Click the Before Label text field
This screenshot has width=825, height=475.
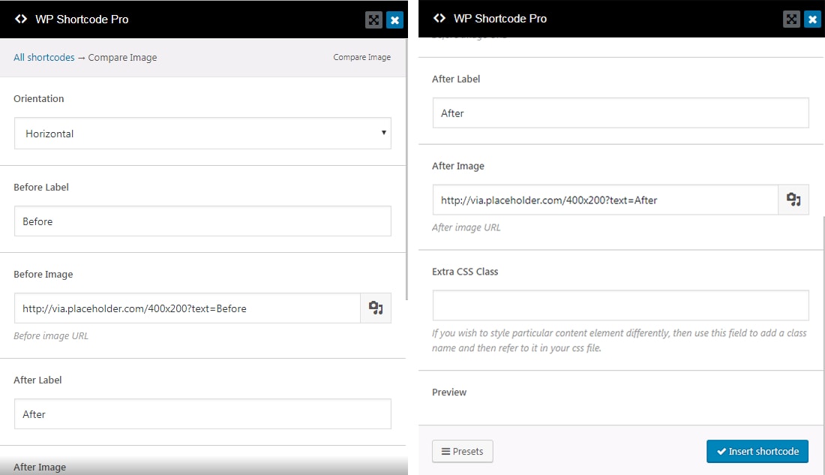pos(202,221)
